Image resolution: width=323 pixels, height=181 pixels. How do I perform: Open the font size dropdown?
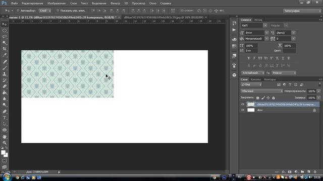(266, 33)
